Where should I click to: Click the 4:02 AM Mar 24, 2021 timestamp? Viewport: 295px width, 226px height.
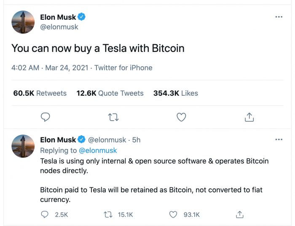[50, 68]
